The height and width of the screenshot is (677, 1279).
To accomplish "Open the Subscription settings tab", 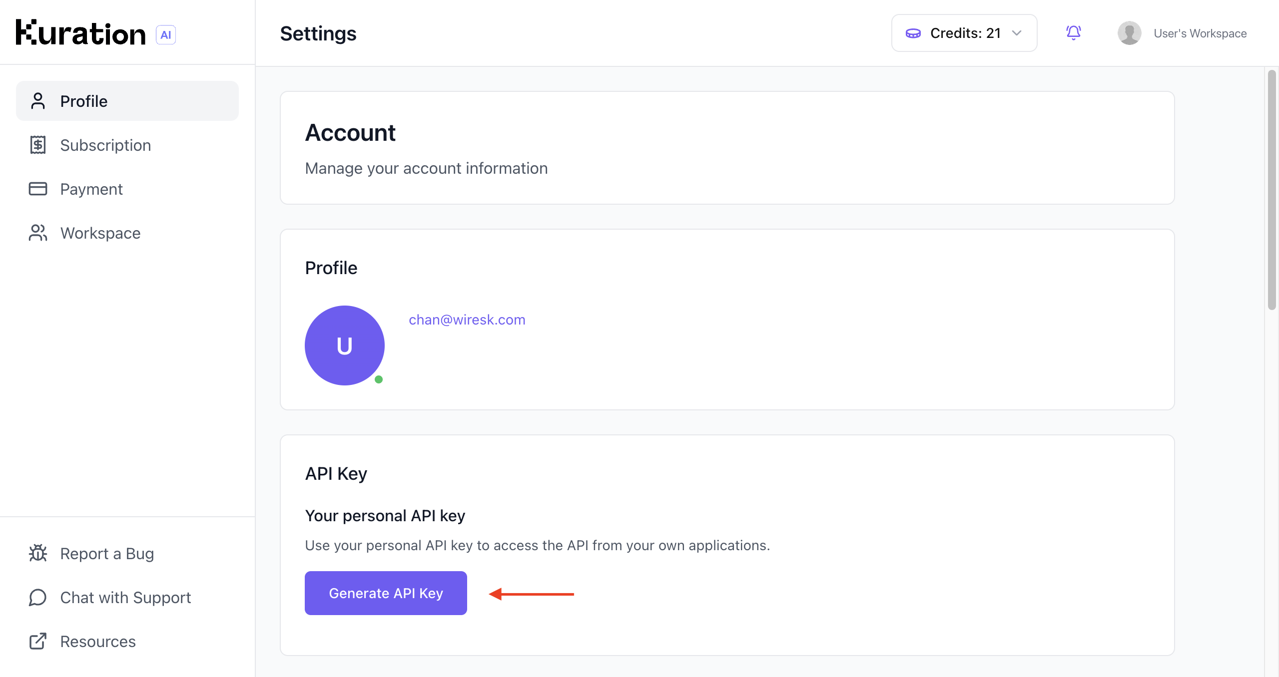I will (105, 145).
